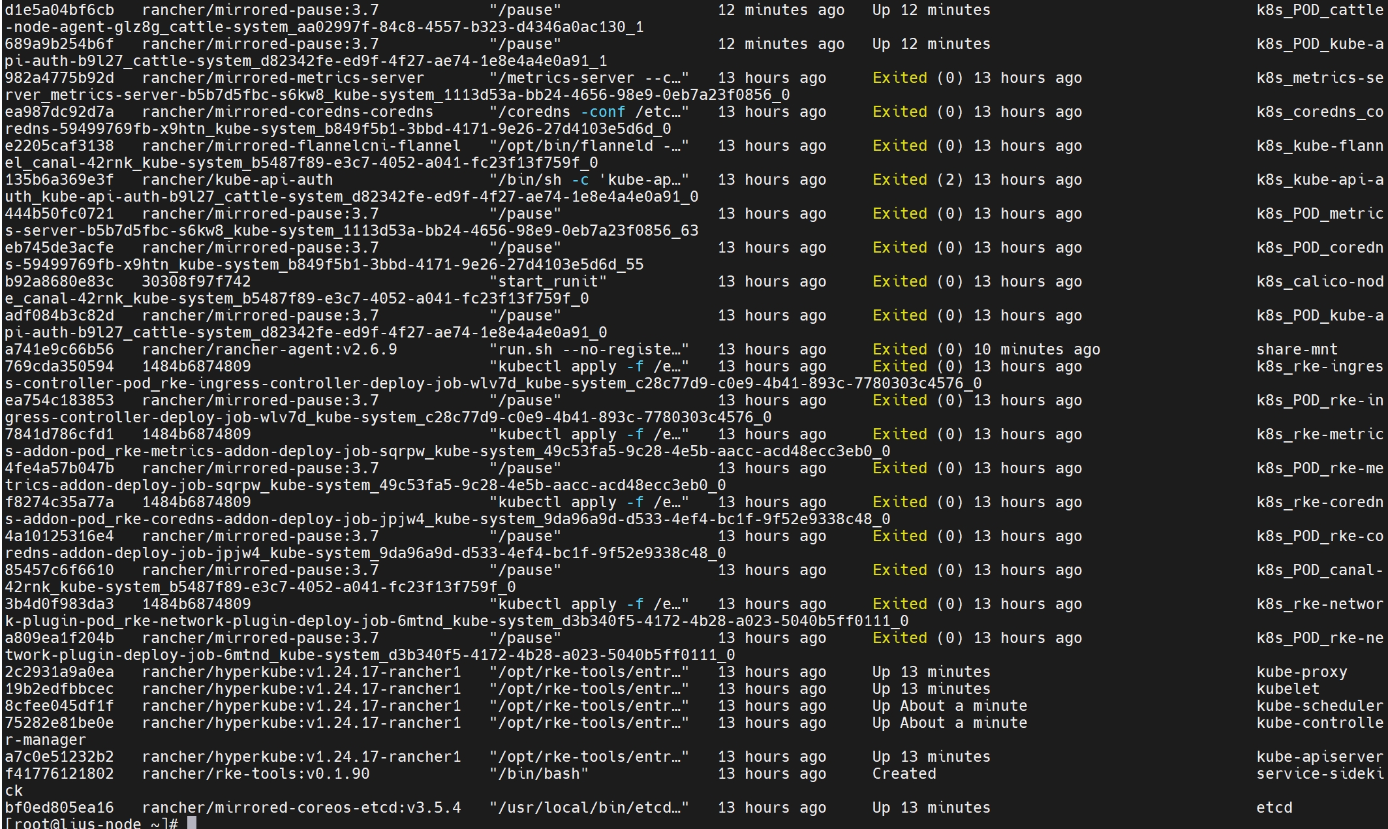Click image 1484b6874809 on 3b4d0f983da3 row
Screen dimensions: 1388x829
[x=196, y=604]
